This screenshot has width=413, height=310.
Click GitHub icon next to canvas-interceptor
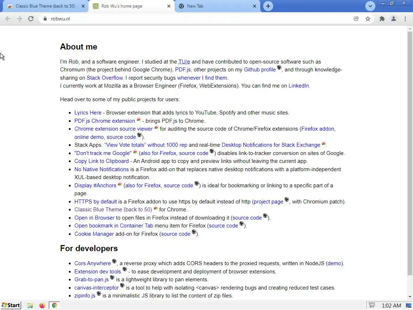click(122, 286)
